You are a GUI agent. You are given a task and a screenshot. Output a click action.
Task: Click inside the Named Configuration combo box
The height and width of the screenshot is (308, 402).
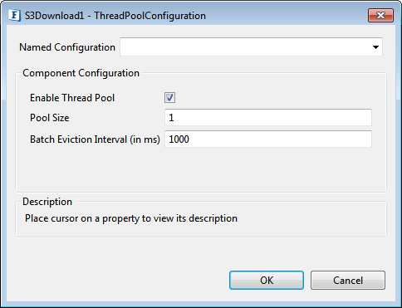pos(251,47)
